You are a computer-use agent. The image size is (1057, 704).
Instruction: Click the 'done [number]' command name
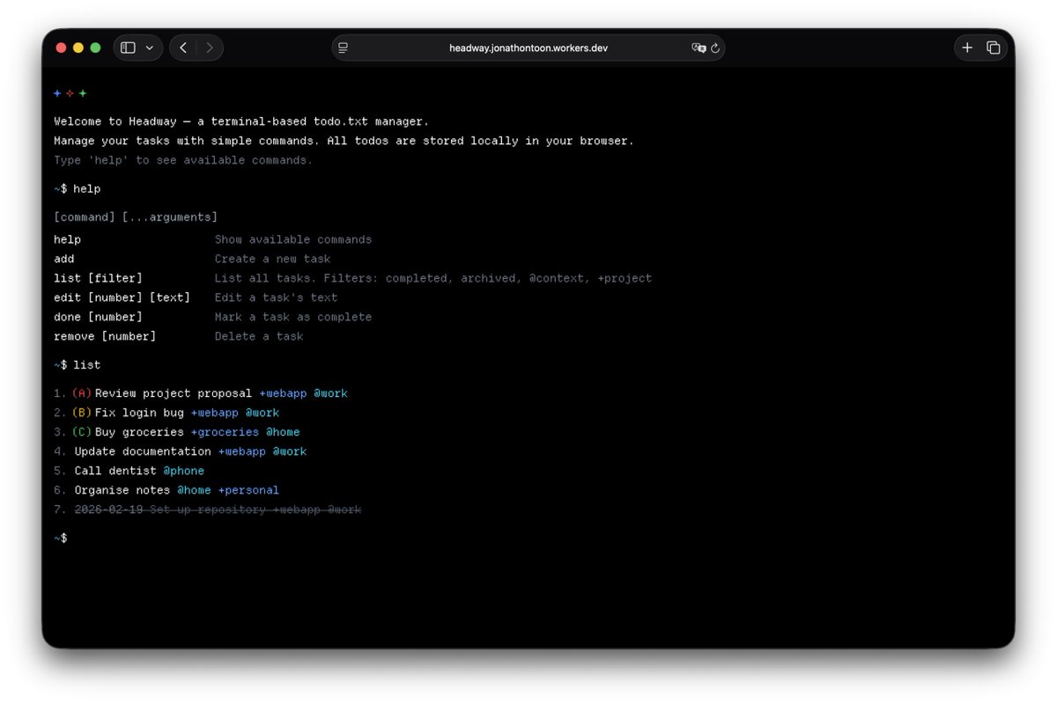(98, 317)
